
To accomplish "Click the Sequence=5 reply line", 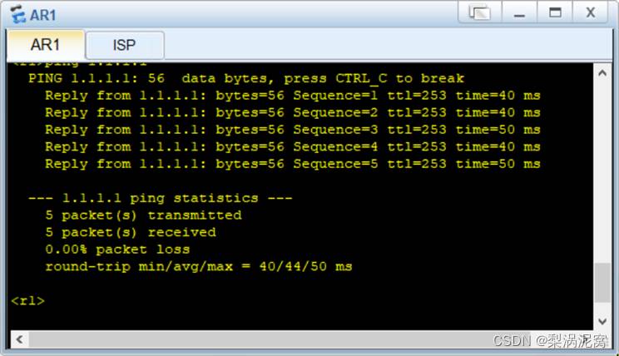I will [x=293, y=164].
